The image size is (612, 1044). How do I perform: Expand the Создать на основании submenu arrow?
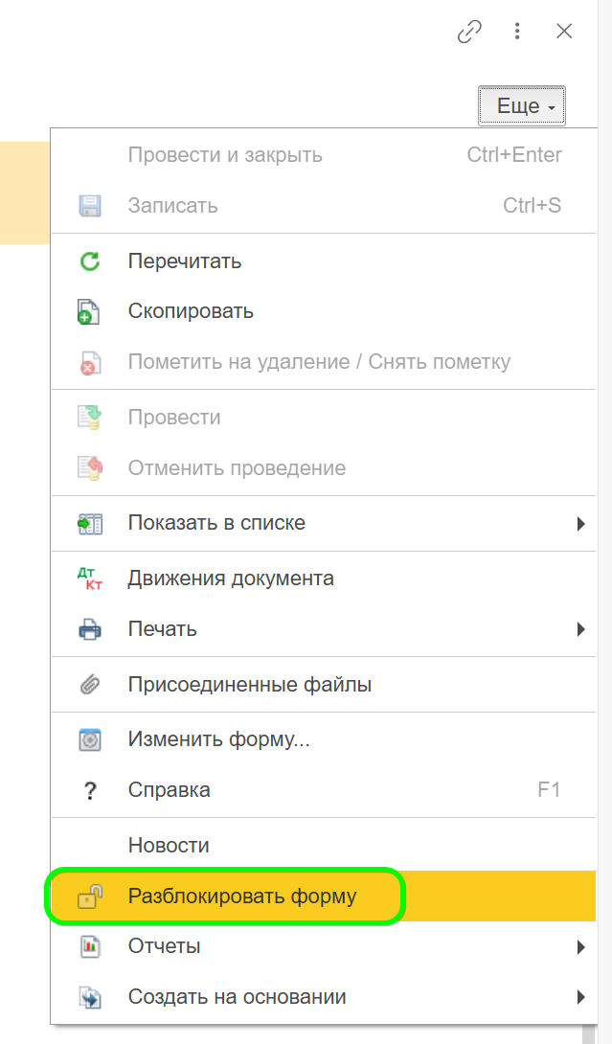click(x=580, y=997)
